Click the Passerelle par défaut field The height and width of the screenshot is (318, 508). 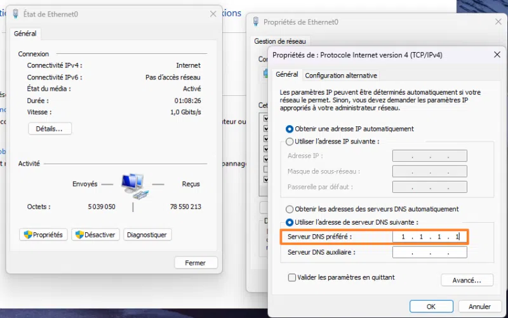[x=430, y=187]
